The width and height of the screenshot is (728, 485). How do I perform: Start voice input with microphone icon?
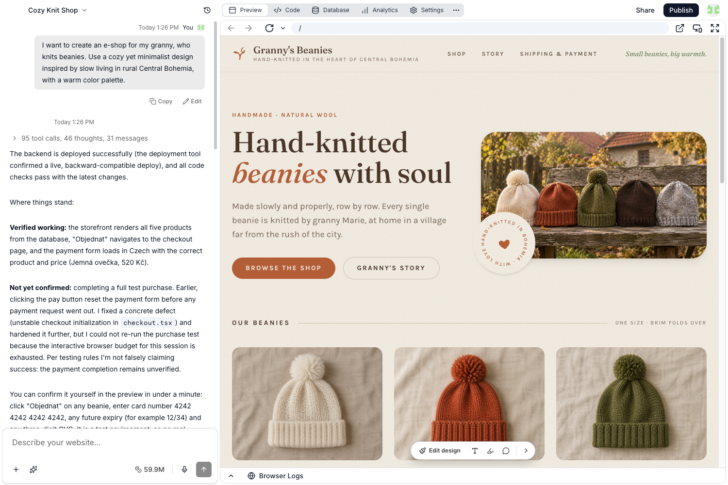184,469
